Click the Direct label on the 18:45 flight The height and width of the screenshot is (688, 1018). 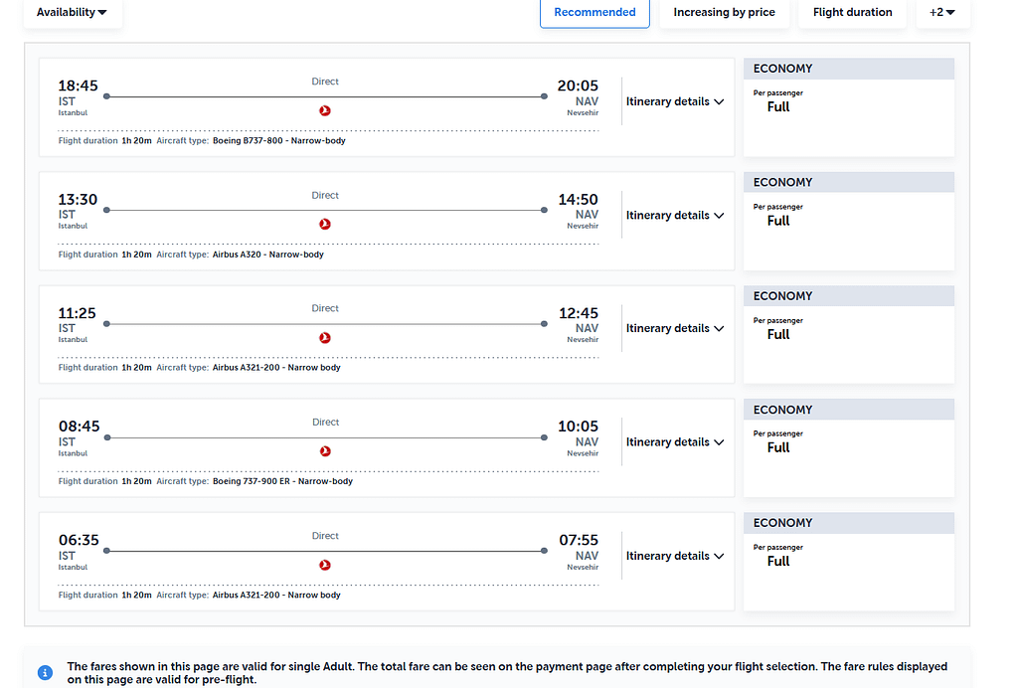click(325, 82)
